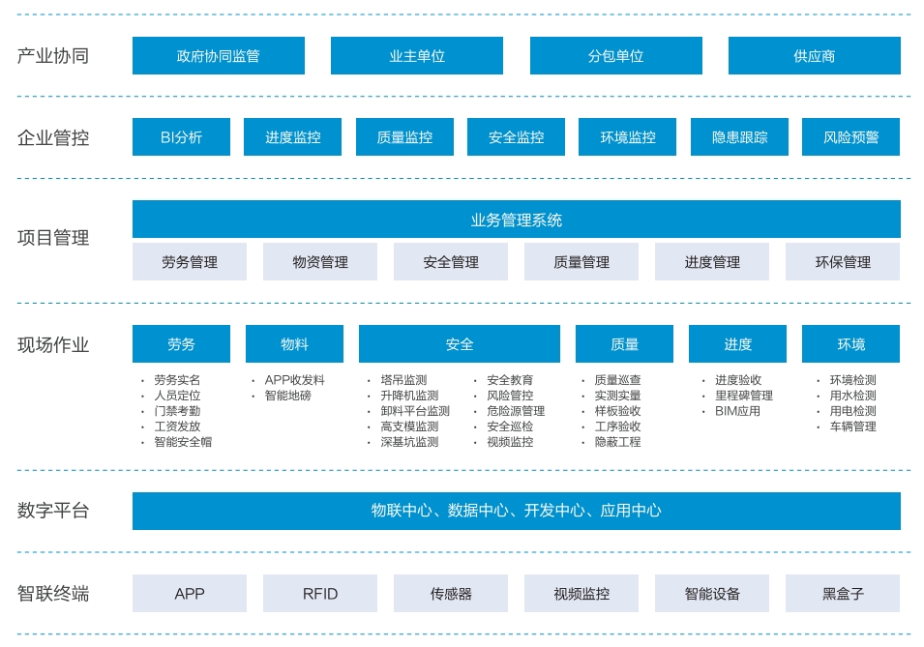Select 质量监控 in enterprise control row
Image resolution: width=924 pixels, height=647 pixels.
pos(404,137)
